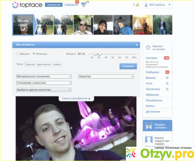Select the Мужчины radio button
194x161 pixels.
[34, 54]
